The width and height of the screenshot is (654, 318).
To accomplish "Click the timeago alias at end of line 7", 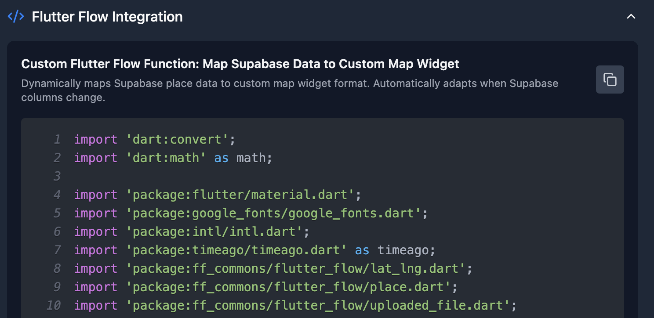I will [x=403, y=250].
